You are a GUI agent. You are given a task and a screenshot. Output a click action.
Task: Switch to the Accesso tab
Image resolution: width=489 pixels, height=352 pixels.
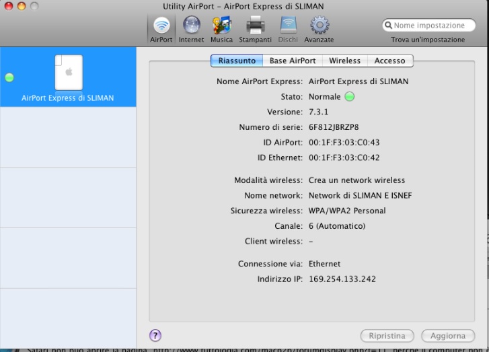point(390,61)
